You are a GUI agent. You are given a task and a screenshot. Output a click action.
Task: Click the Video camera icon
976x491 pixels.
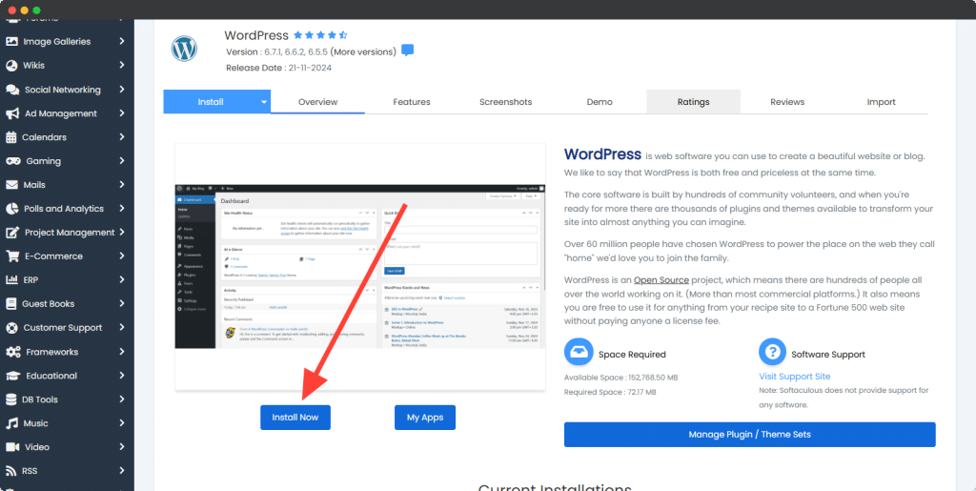12,447
